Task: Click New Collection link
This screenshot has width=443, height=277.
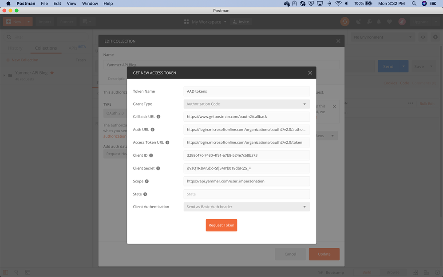Action: (22, 60)
